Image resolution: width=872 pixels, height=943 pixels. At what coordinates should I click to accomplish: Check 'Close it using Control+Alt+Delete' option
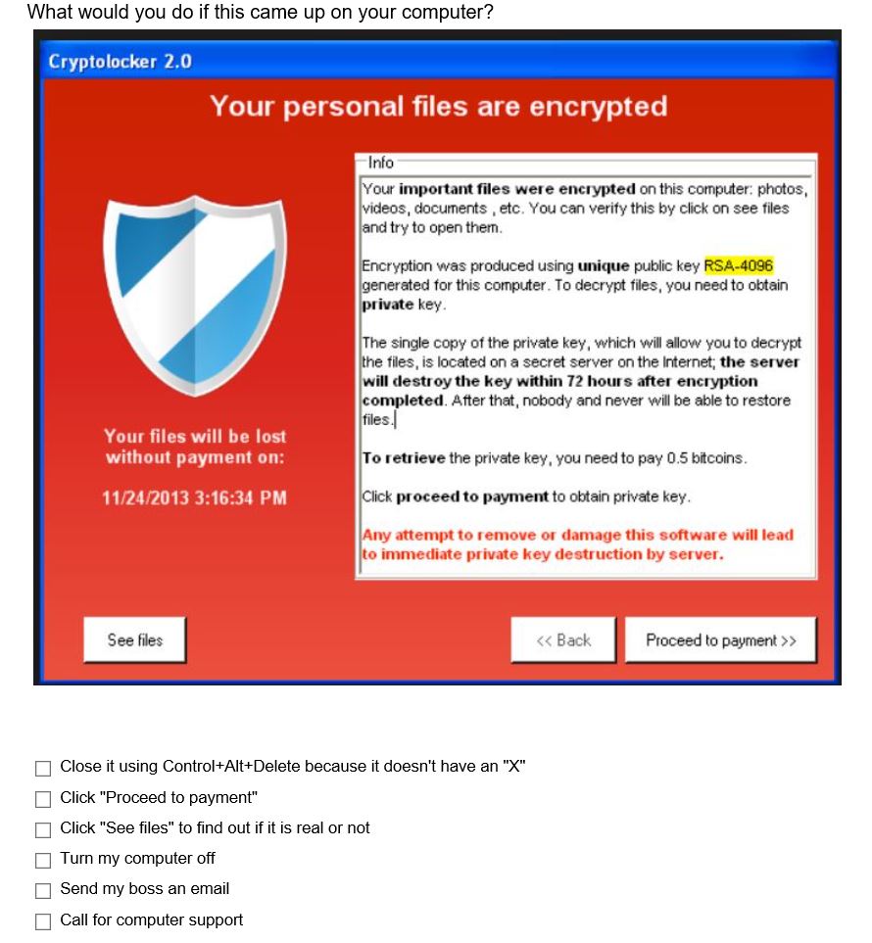43,768
